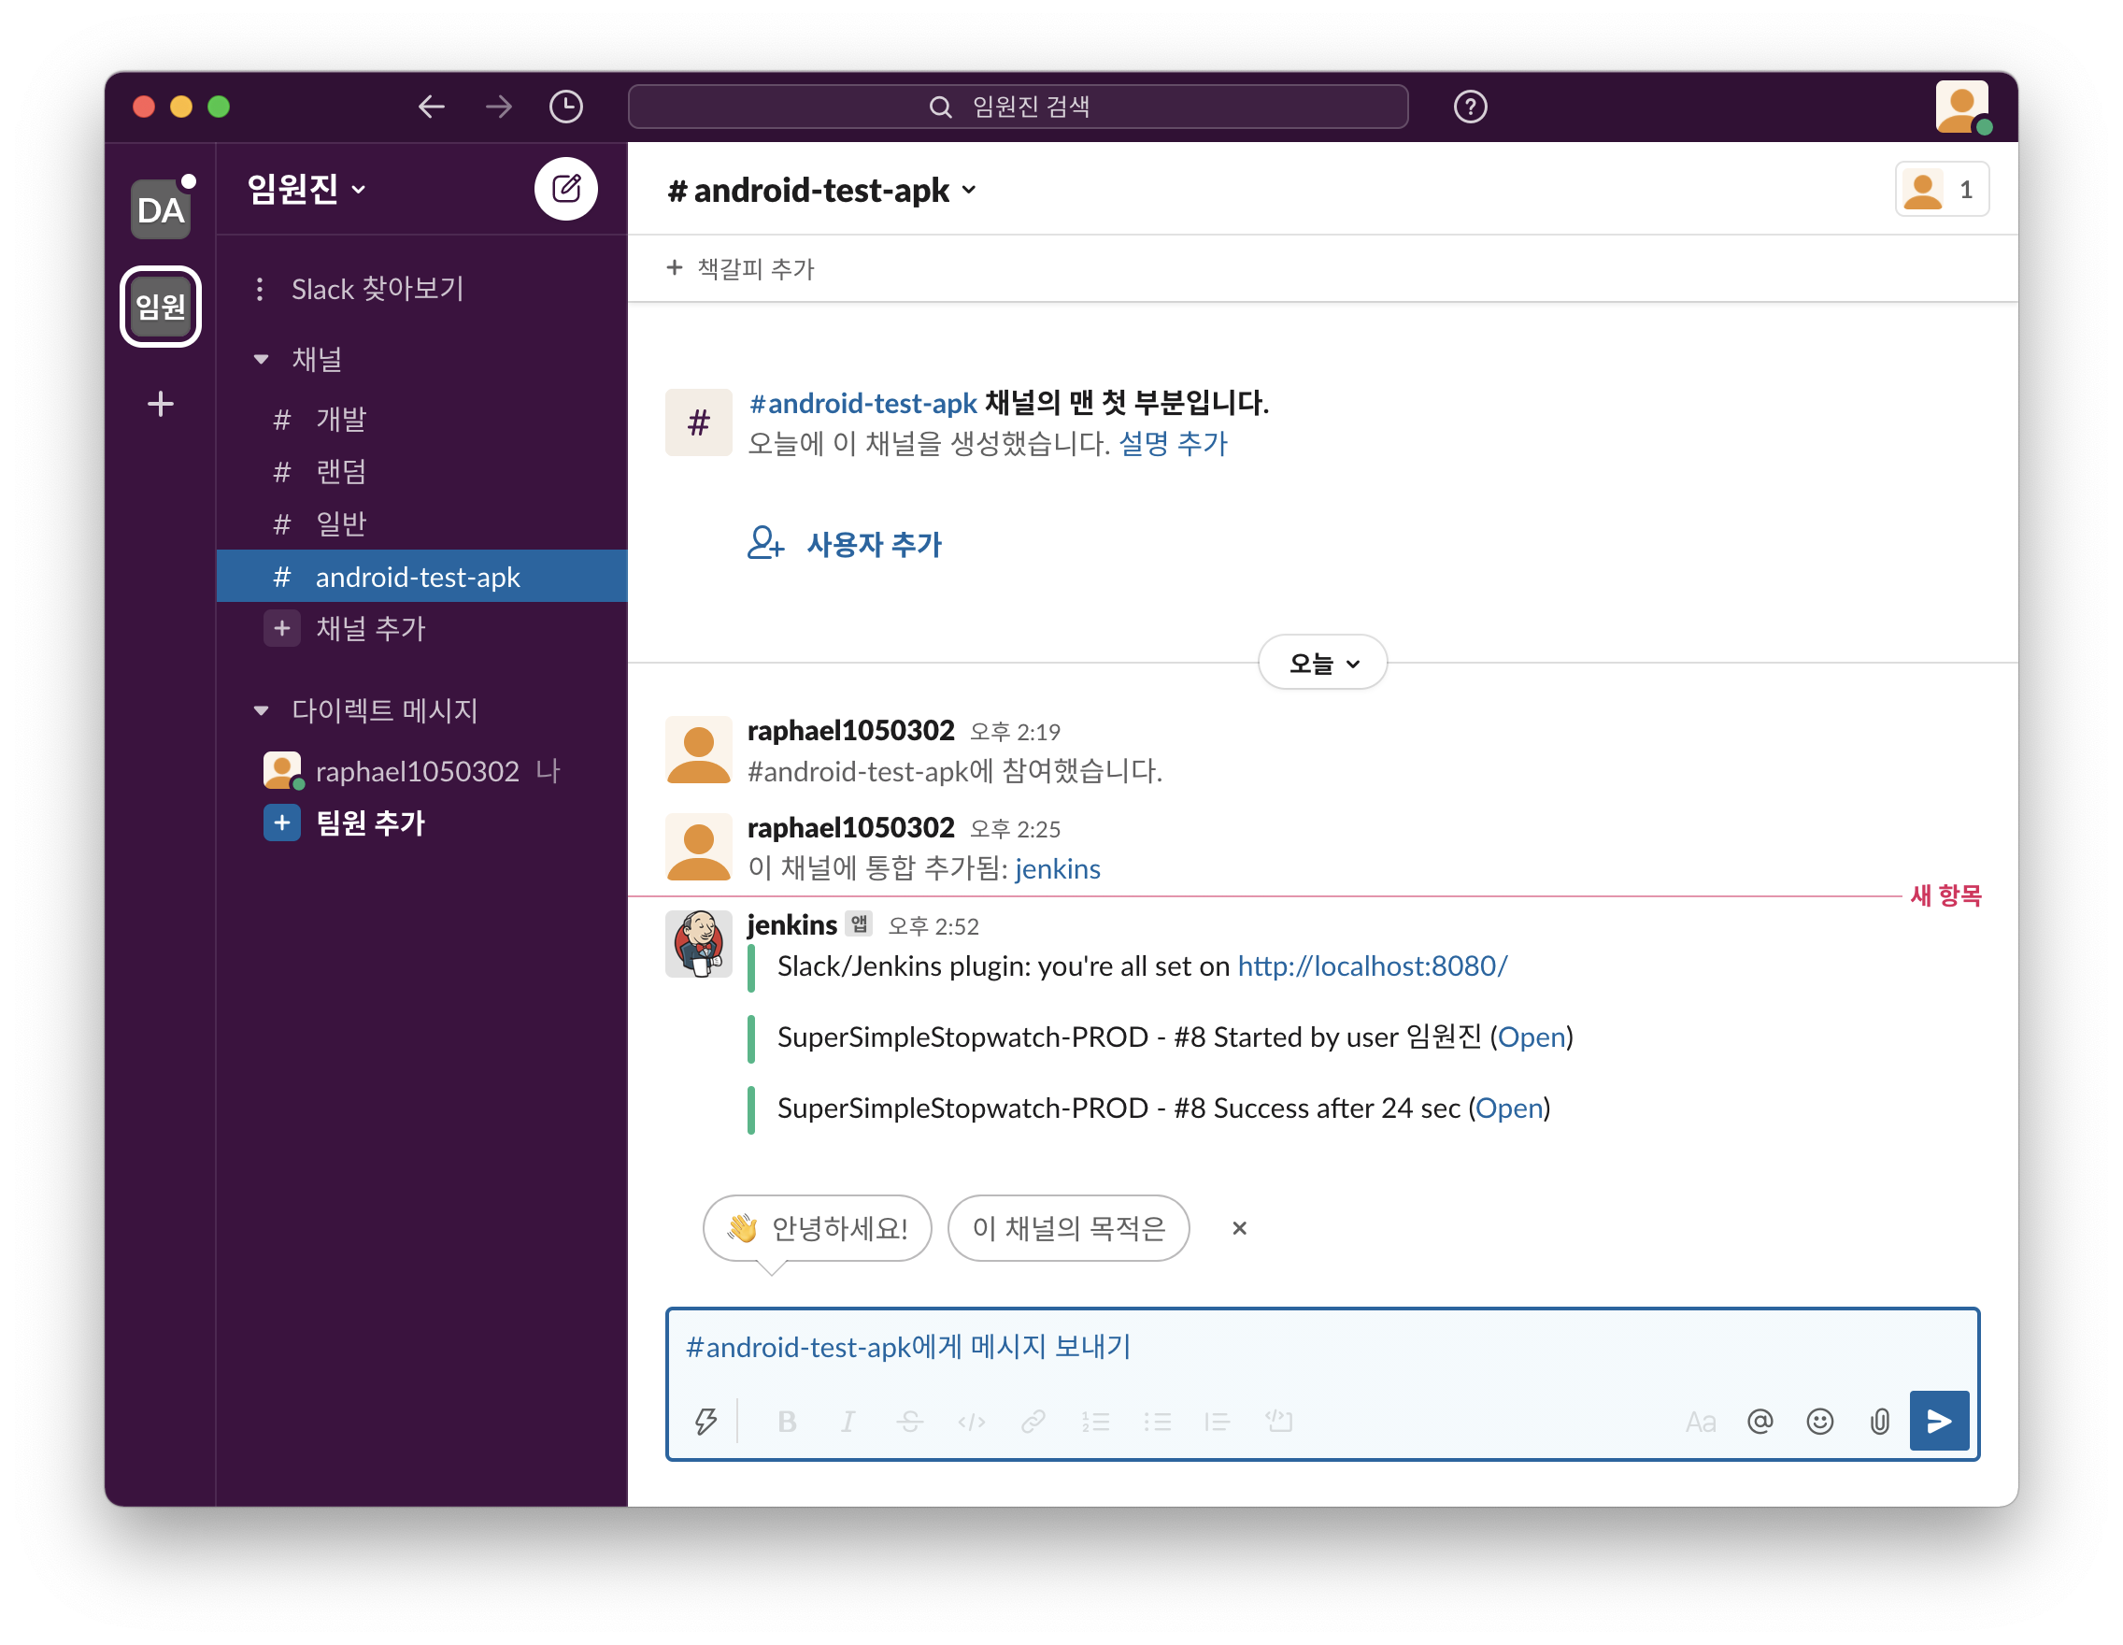
Task: Open the 오늘 date dropdown
Action: click(x=1322, y=663)
